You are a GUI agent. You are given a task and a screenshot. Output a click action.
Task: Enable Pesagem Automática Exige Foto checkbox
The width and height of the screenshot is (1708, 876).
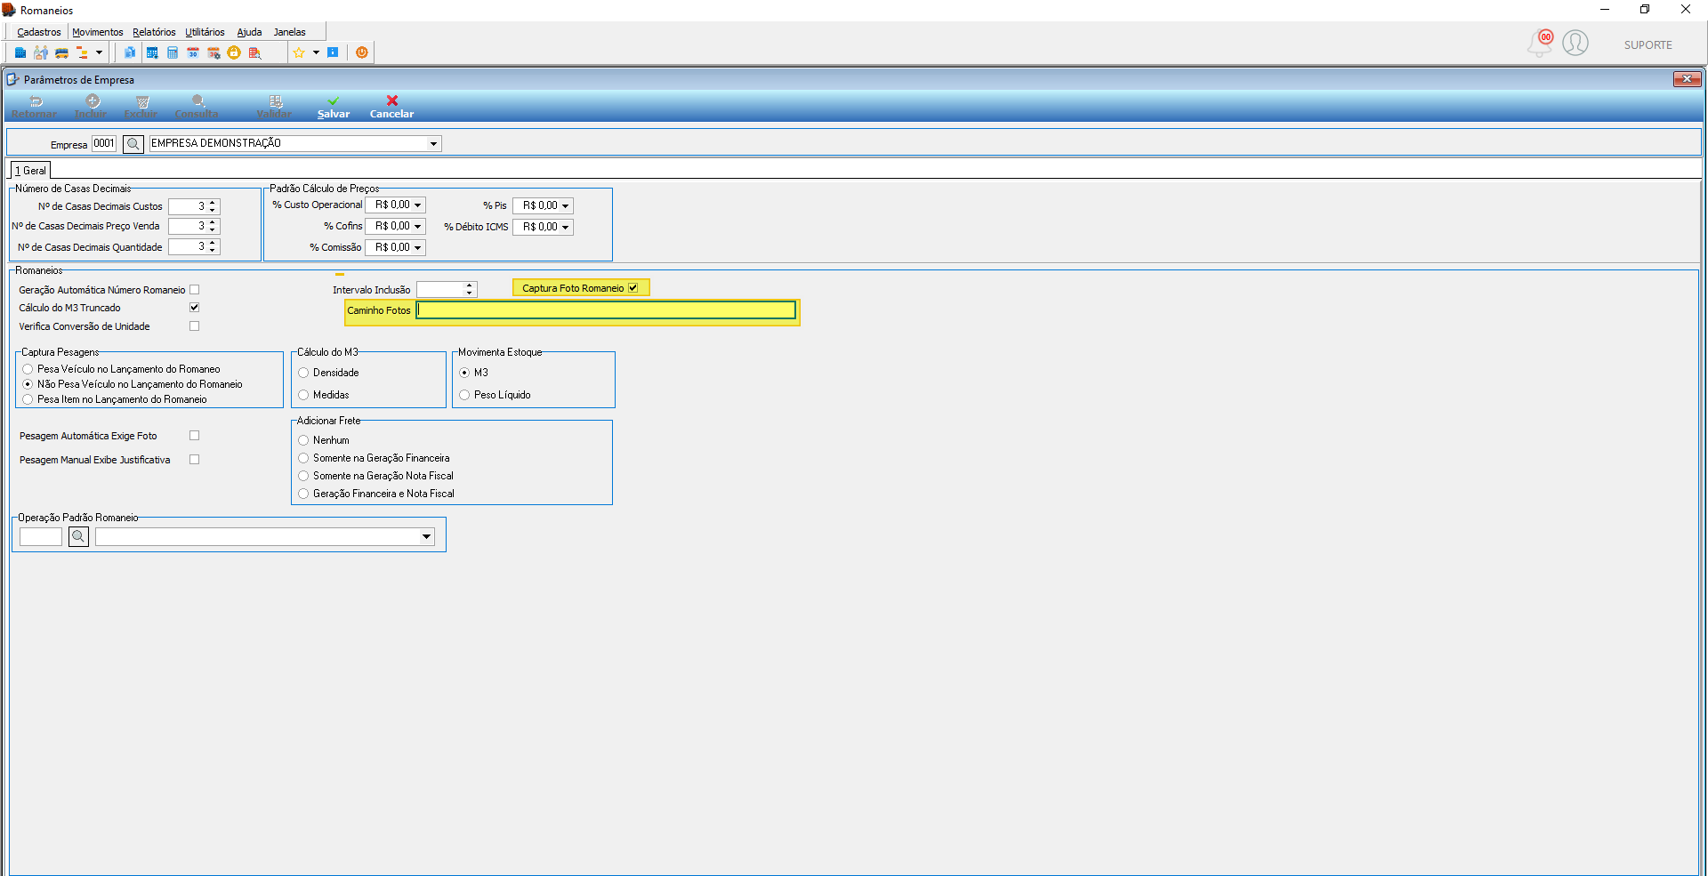point(195,436)
